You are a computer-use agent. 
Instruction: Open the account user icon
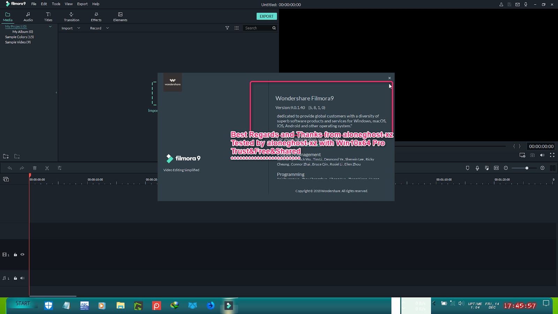pos(501,5)
